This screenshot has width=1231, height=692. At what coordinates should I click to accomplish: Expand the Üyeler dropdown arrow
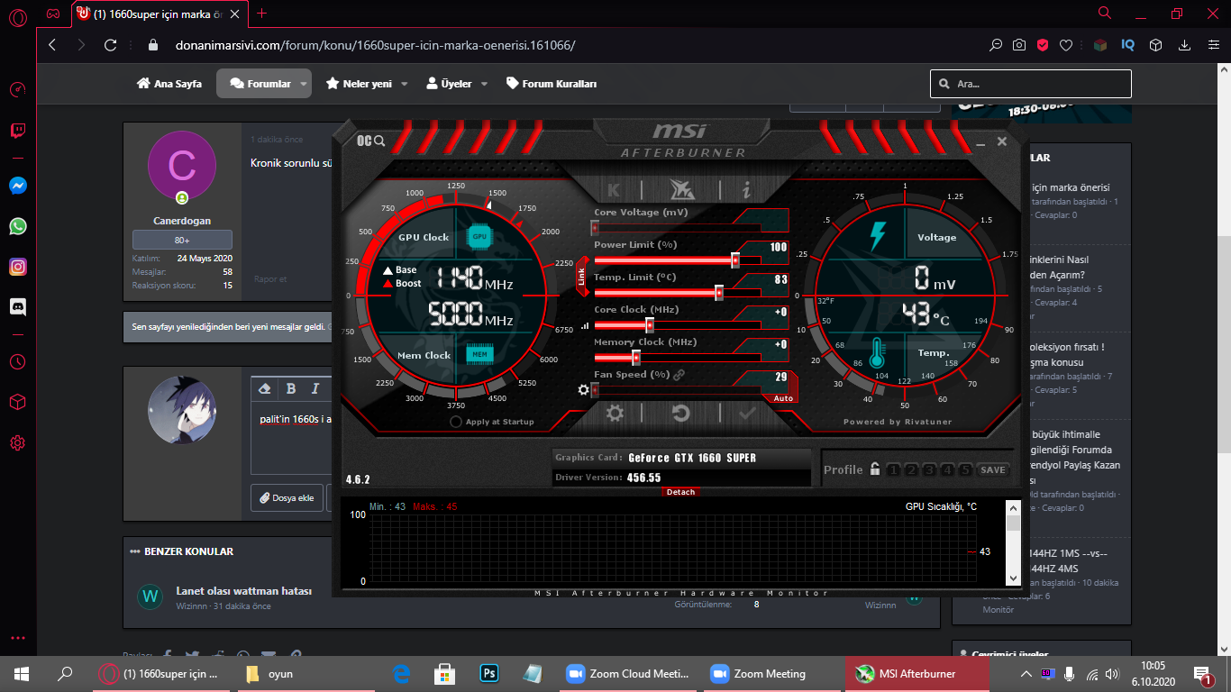click(x=484, y=84)
